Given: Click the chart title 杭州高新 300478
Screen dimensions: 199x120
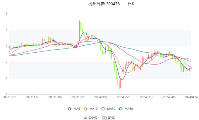Looking at the screenshot, I should click(104, 4).
